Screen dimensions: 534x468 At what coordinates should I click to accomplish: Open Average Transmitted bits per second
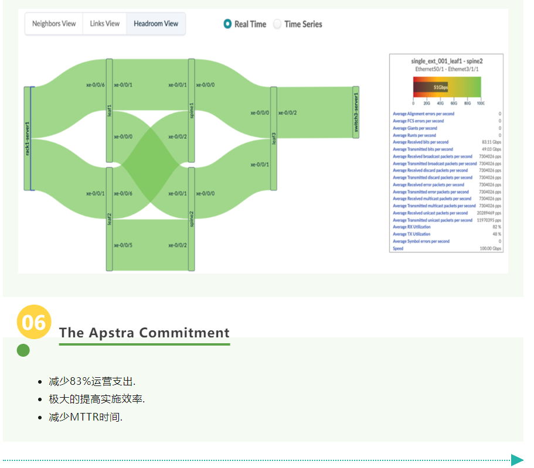[x=423, y=149]
